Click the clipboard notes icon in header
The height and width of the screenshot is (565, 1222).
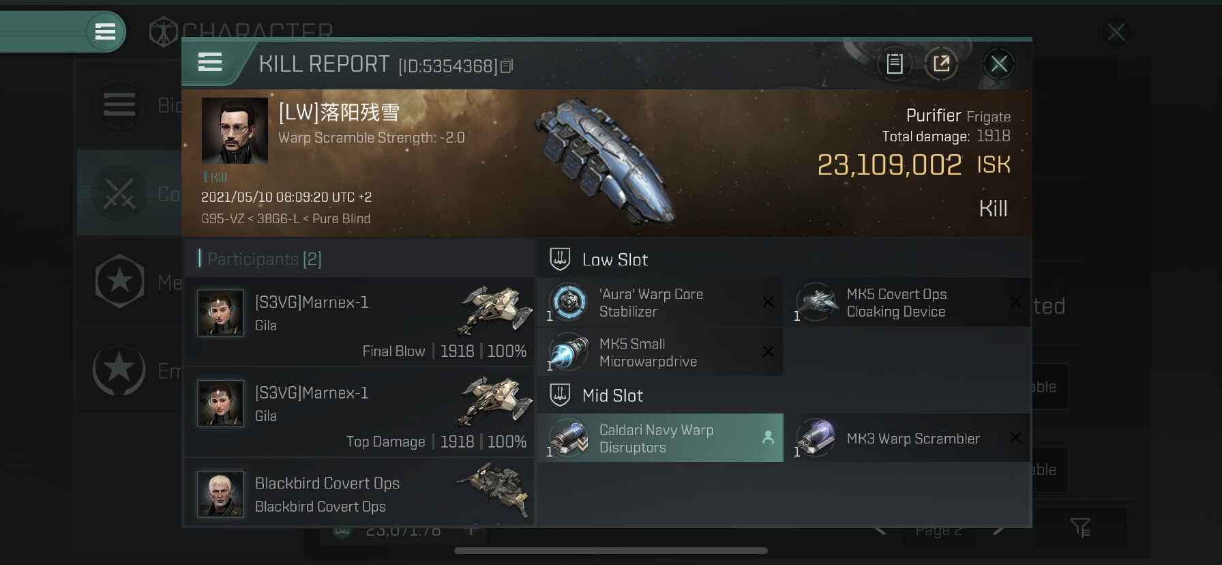click(895, 64)
